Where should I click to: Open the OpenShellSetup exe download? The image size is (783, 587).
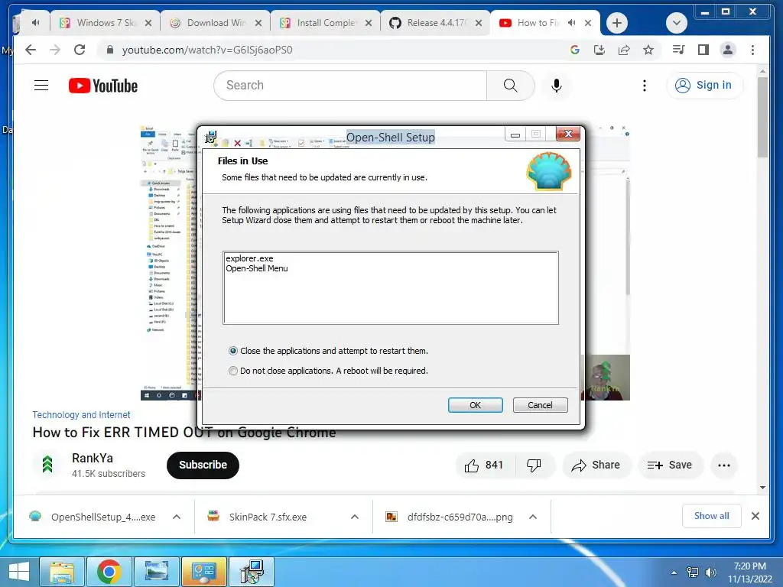(x=93, y=517)
